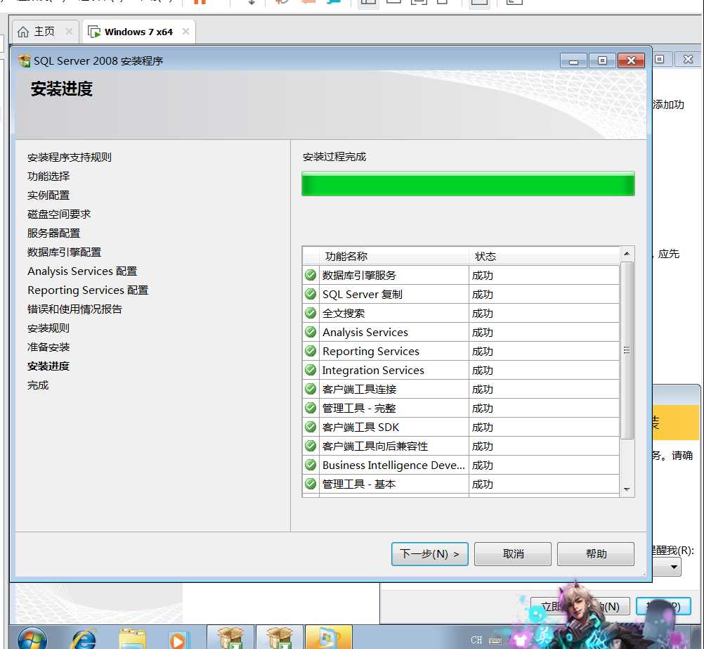This screenshot has width=704, height=649.
Task: Select the SQL Server 复制 feature name
Action: click(x=363, y=295)
